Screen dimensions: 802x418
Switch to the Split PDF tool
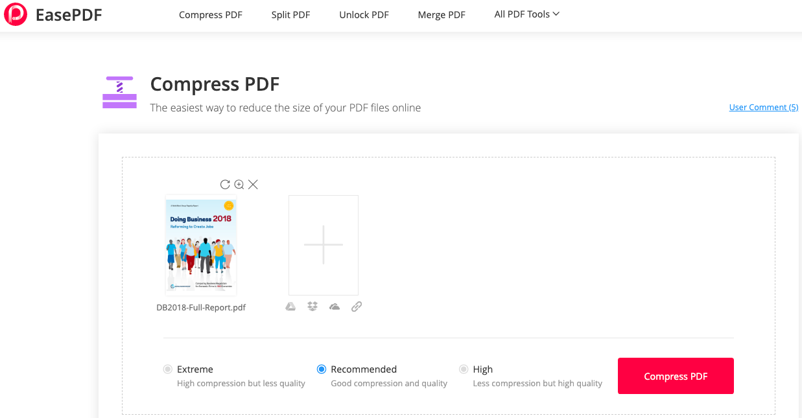[x=290, y=14]
